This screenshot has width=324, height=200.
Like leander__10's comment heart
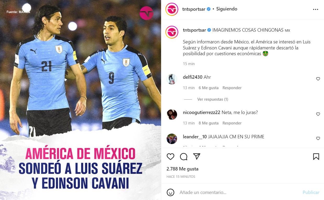coord(318,138)
